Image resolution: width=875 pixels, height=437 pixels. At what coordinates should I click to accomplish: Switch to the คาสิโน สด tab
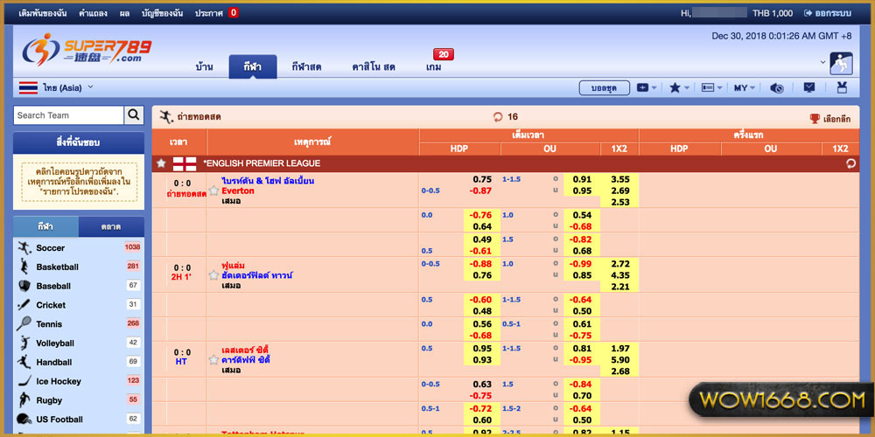(374, 67)
